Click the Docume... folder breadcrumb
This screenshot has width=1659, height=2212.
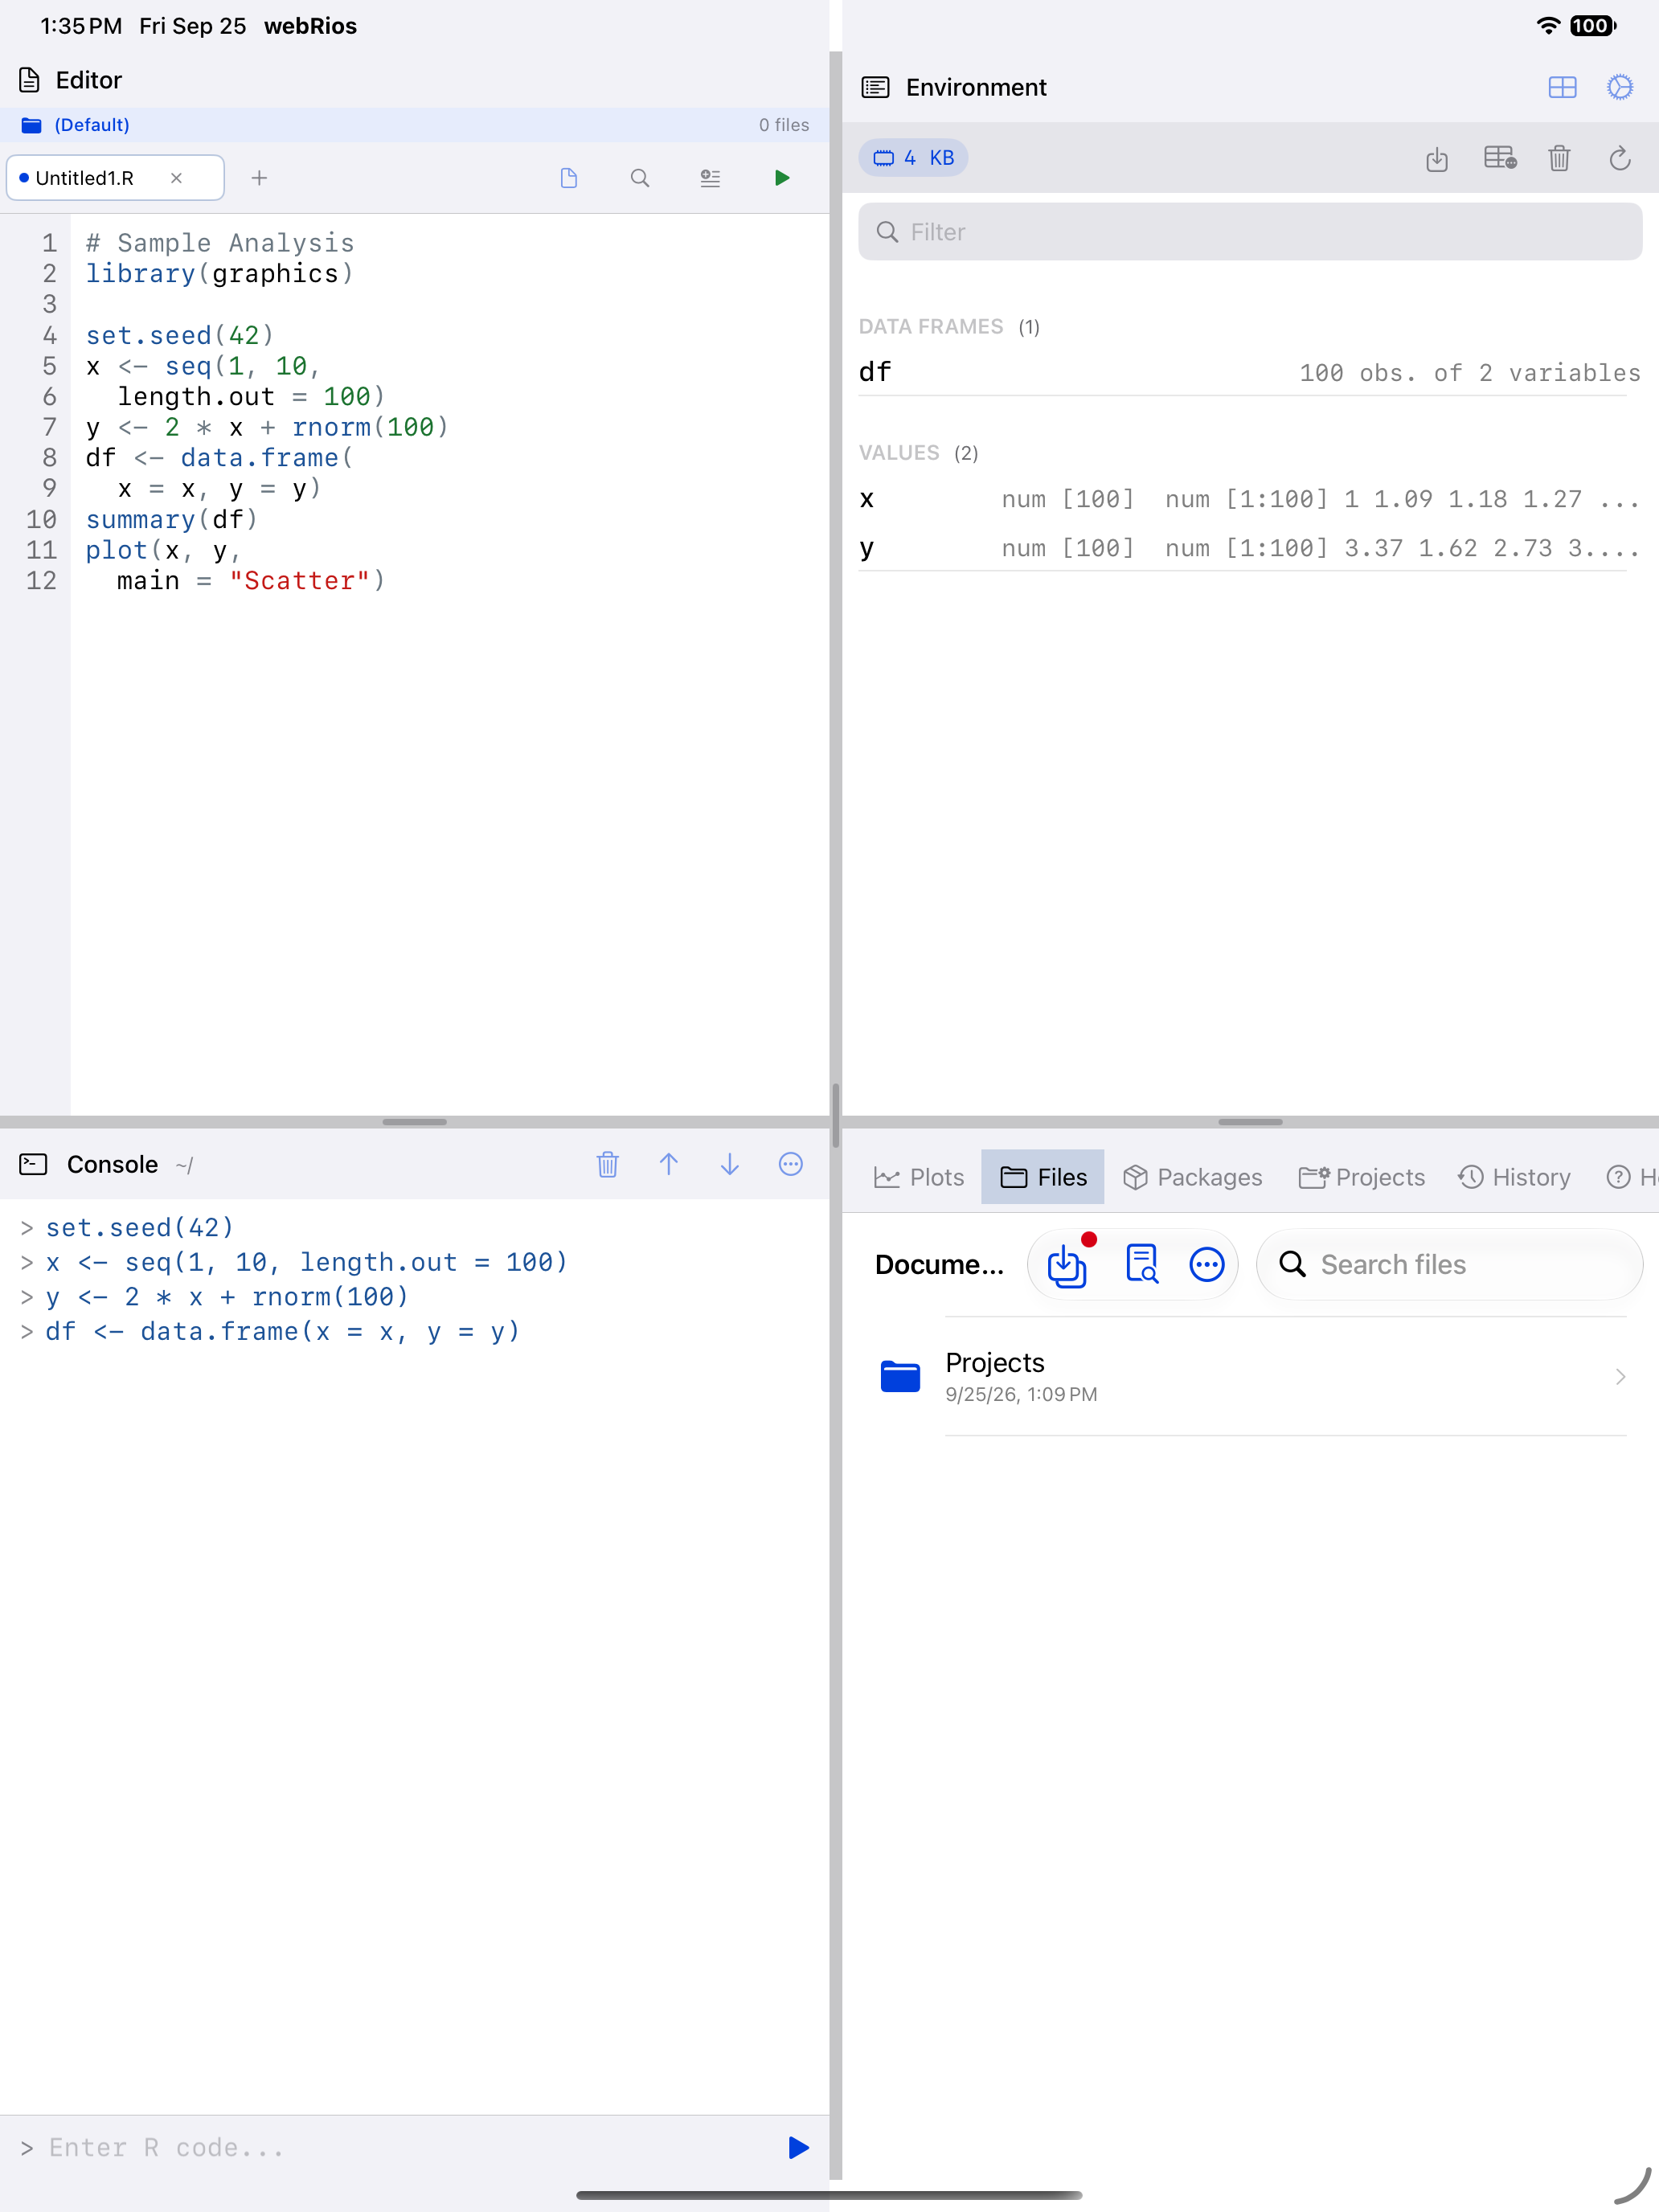click(939, 1265)
